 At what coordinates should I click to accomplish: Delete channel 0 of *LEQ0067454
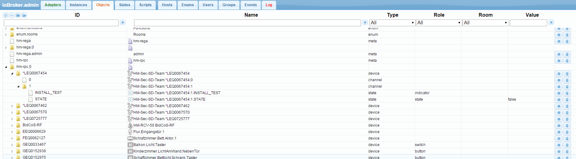[567, 80]
